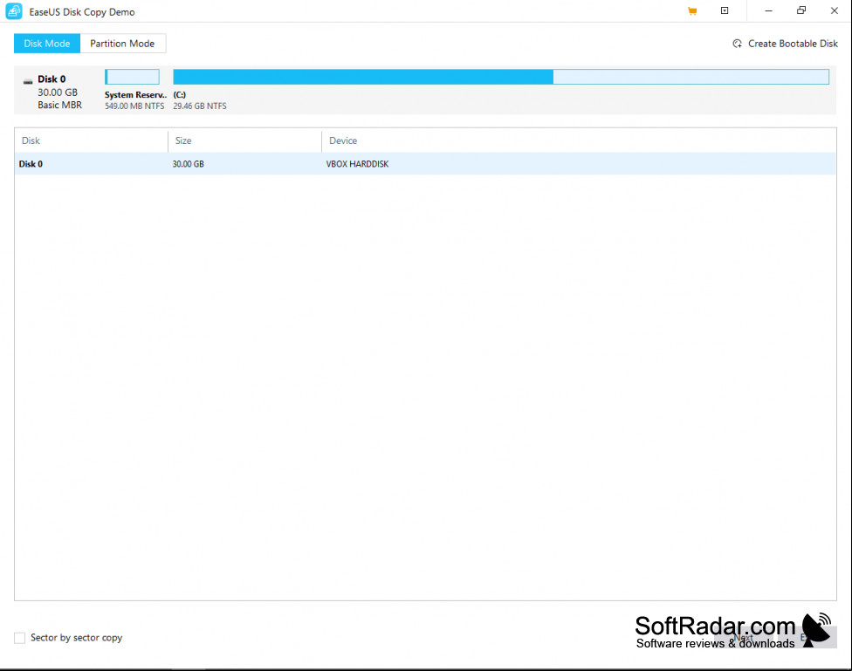
Task: Click the 549.00 MB NTFS label
Action: tap(134, 106)
